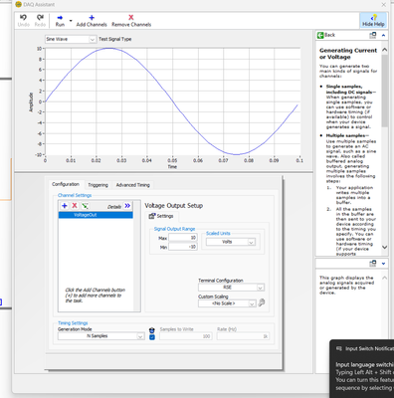The width and height of the screenshot is (394, 398).
Task: Click the Rate (Hz) field
Action: [243, 336]
